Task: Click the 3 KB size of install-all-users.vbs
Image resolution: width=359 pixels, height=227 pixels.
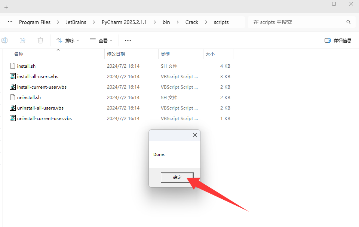Action: 225,77
